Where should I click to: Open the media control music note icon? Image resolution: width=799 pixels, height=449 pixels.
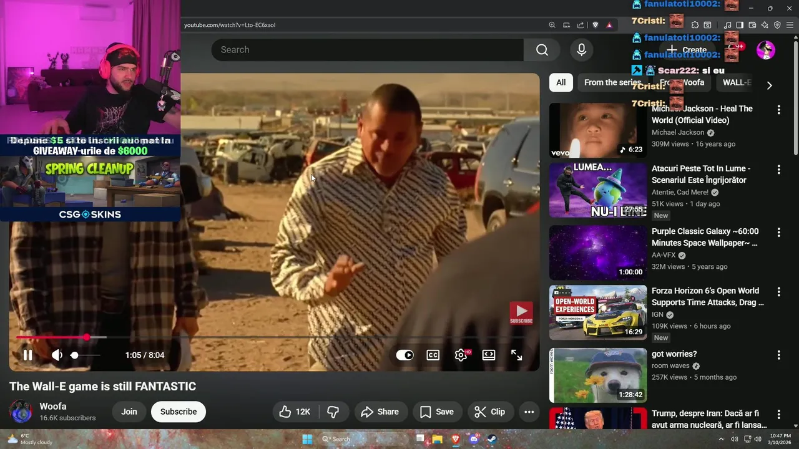(x=727, y=25)
